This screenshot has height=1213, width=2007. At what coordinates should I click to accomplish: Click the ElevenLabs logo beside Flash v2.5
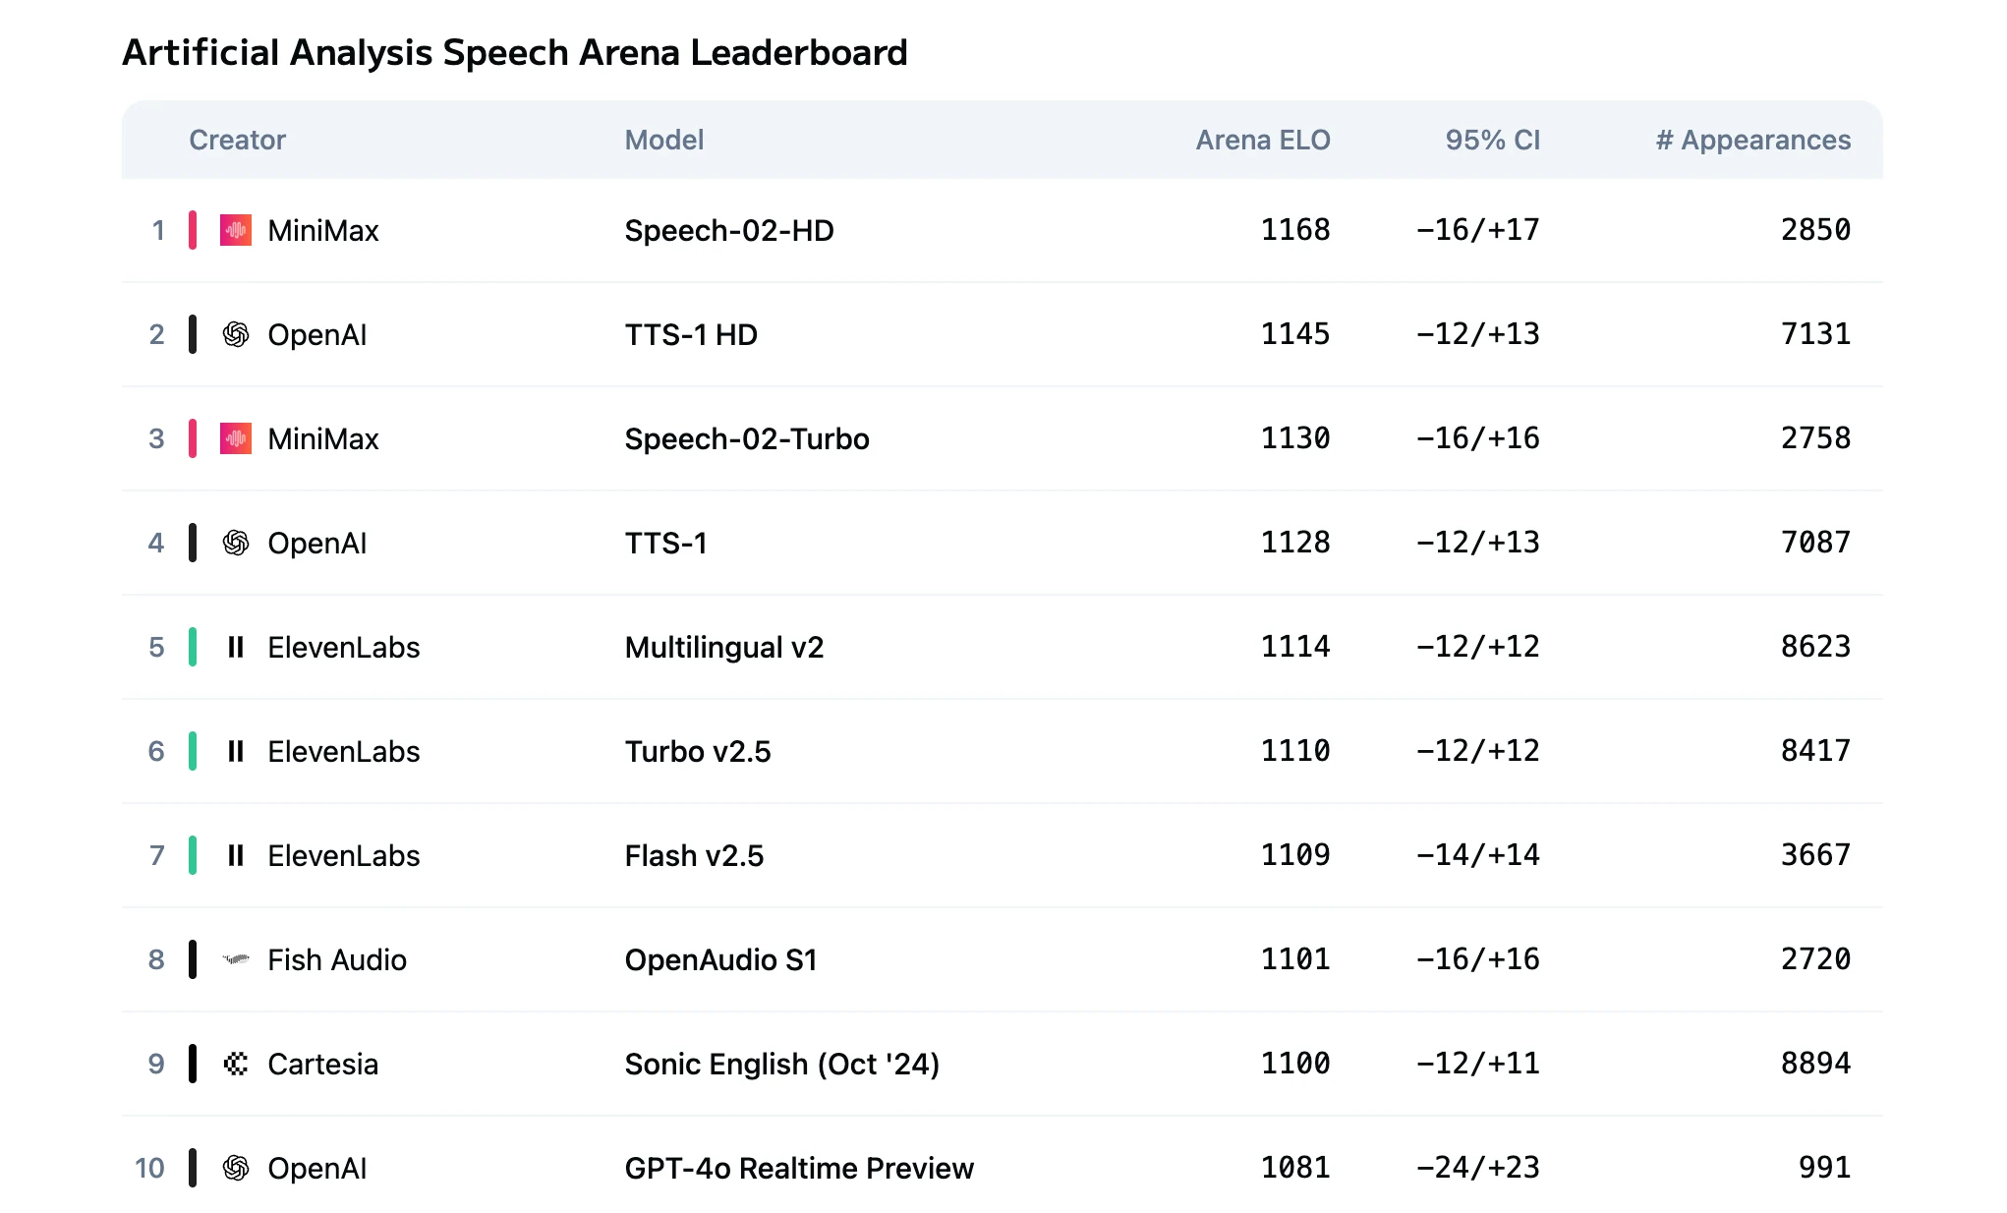(235, 855)
